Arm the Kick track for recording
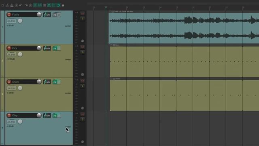 click(9, 48)
